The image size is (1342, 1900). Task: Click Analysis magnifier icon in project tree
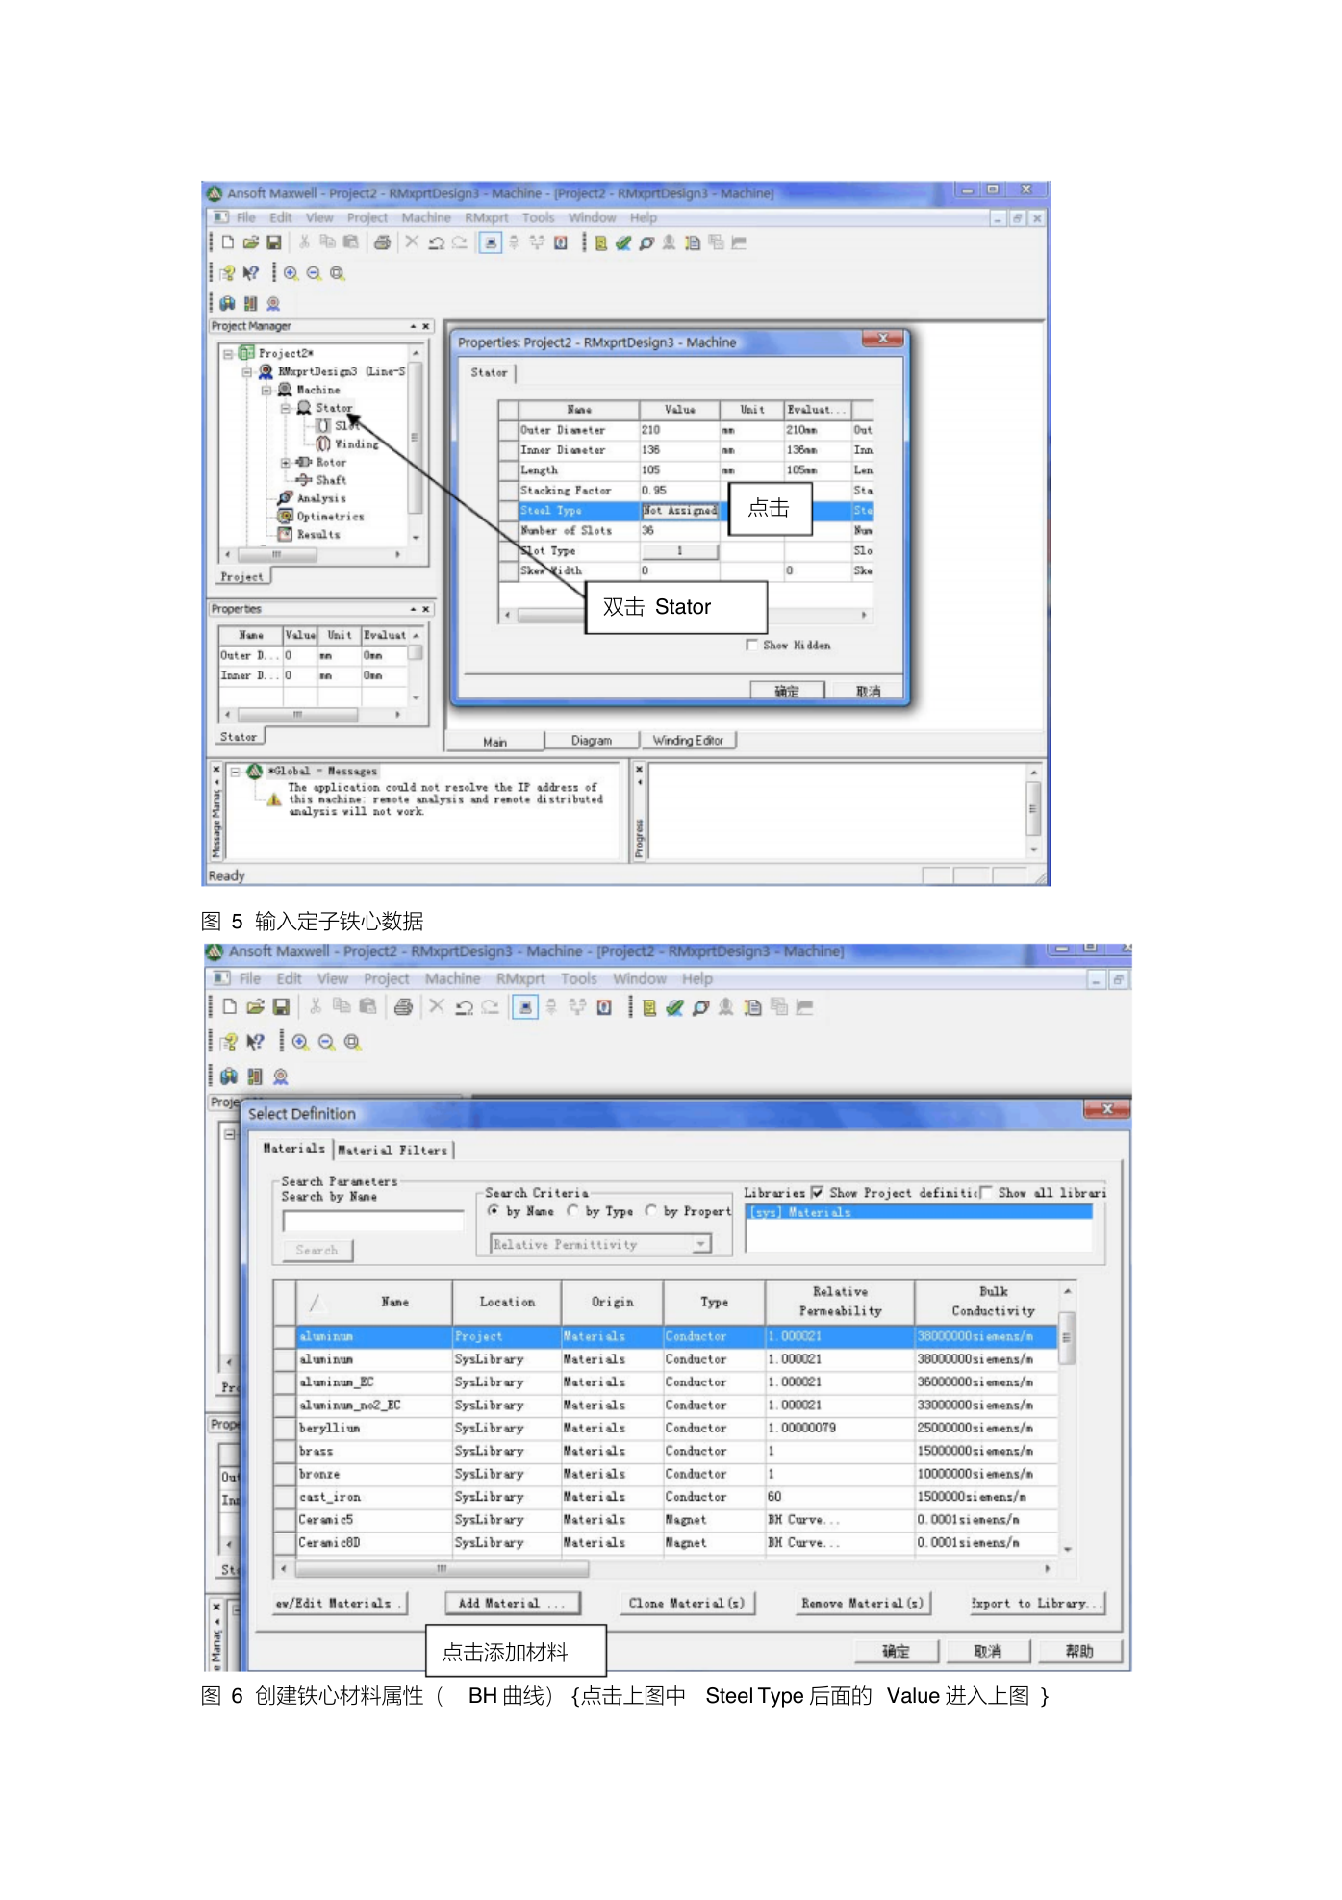pos(285,498)
